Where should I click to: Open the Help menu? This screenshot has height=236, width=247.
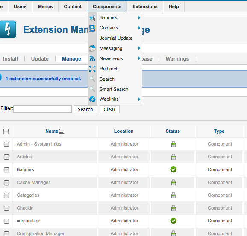174,6
